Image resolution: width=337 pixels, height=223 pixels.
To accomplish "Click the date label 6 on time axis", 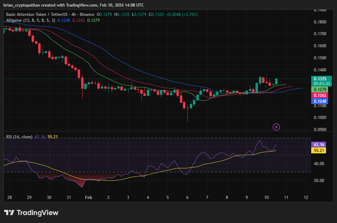I will coord(187,197).
